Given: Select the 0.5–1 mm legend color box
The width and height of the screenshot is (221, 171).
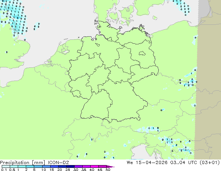Looking at the screenshot, I should point(14,166).
